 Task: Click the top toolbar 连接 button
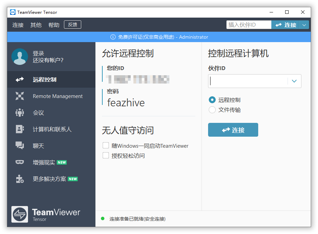pos(286,25)
